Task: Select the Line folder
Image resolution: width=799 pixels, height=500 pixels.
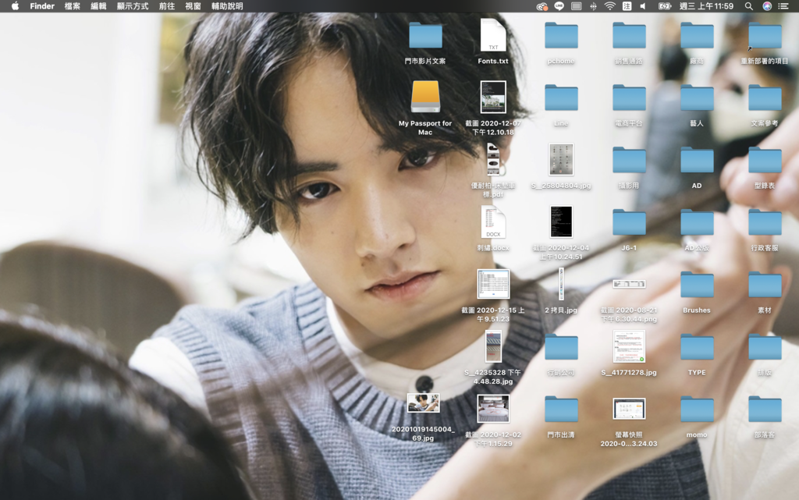Action: [561, 98]
